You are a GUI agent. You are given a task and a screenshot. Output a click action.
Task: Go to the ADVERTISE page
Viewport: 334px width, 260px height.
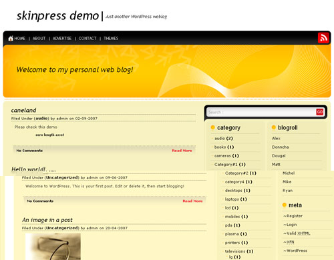click(x=62, y=39)
